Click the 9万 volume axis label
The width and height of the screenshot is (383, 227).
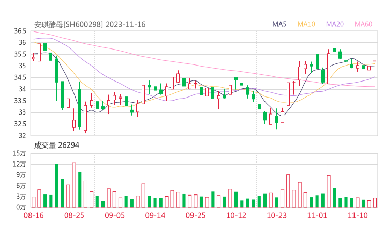tap(21, 175)
